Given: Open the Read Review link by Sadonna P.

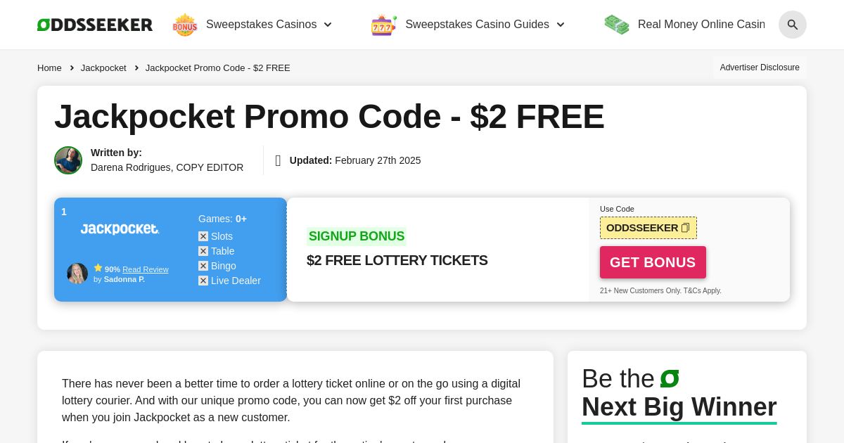Looking at the screenshot, I should [146, 269].
